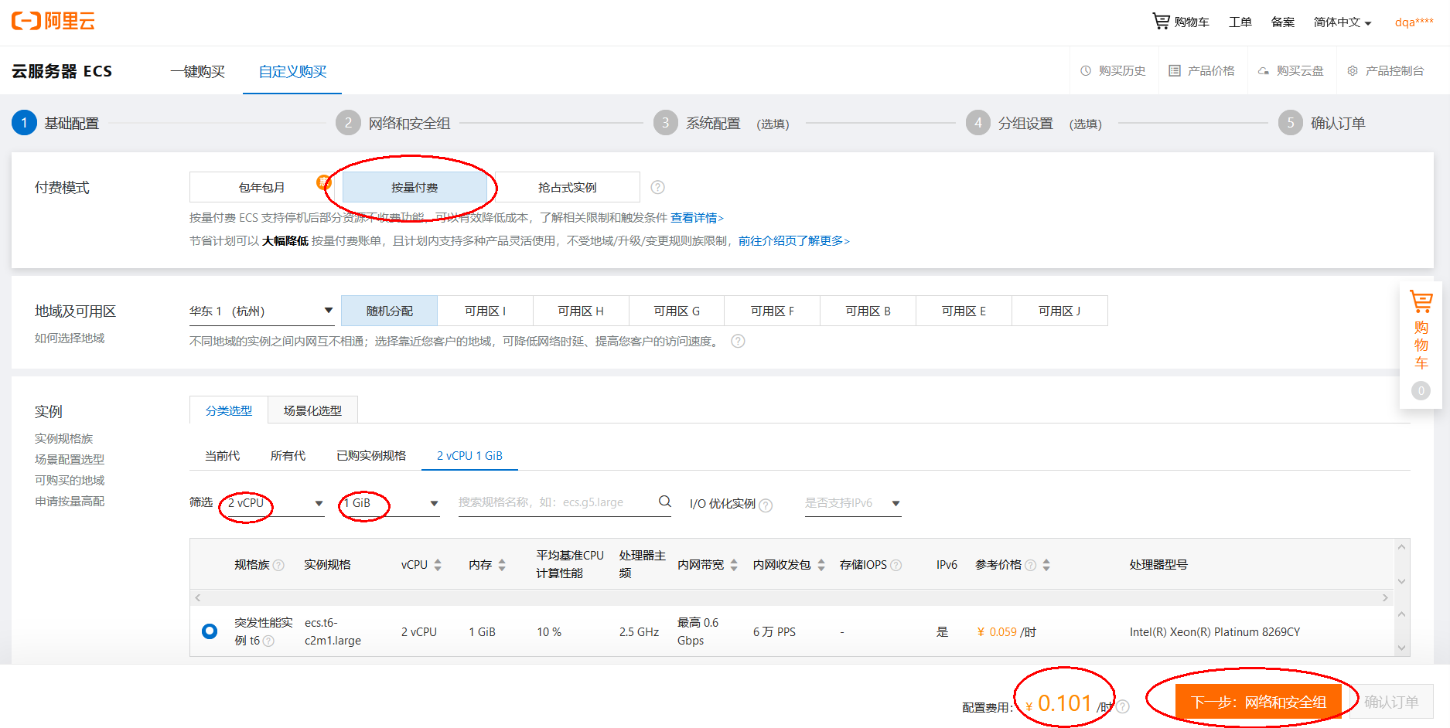Click help icon next to 参考价格 header

(1030, 565)
